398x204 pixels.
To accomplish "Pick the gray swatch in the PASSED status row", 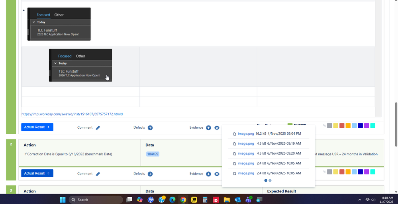I will coord(329,126).
